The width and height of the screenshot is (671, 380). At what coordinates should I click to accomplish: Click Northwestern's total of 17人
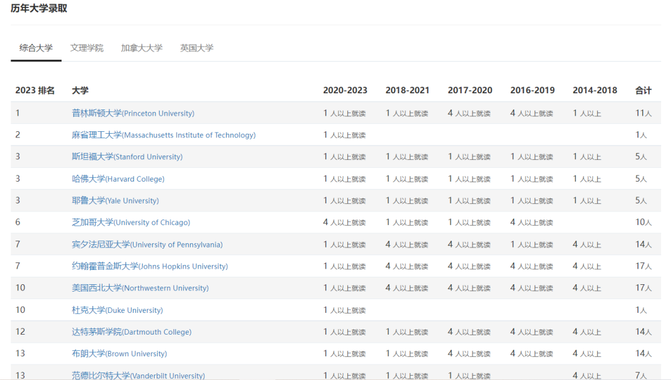[x=644, y=288]
